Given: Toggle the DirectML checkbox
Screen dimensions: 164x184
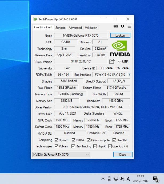Looking at the screenshot, I should pyautogui.click(x=114, y=140).
